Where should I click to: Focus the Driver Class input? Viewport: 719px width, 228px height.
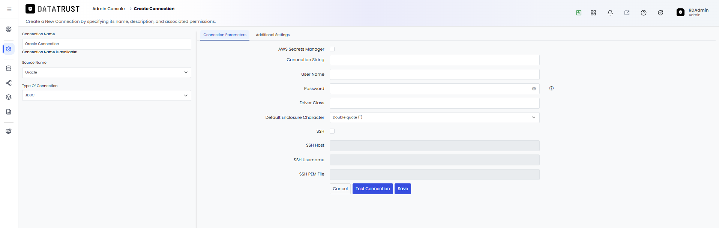(x=434, y=103)
